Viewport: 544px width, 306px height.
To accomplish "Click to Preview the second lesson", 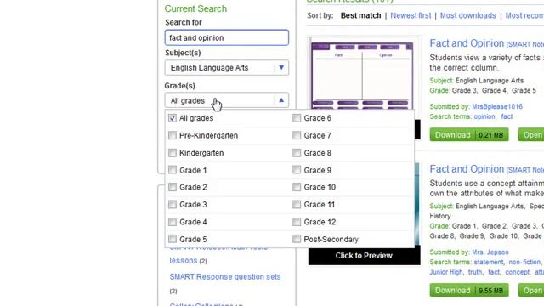I will (364, 256).
